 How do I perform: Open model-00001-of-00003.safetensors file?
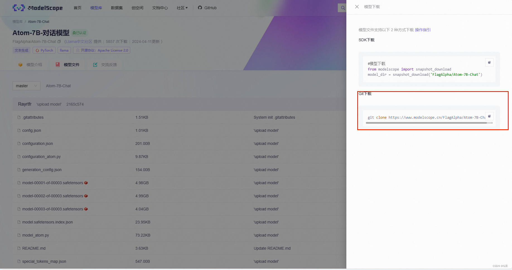53,183
